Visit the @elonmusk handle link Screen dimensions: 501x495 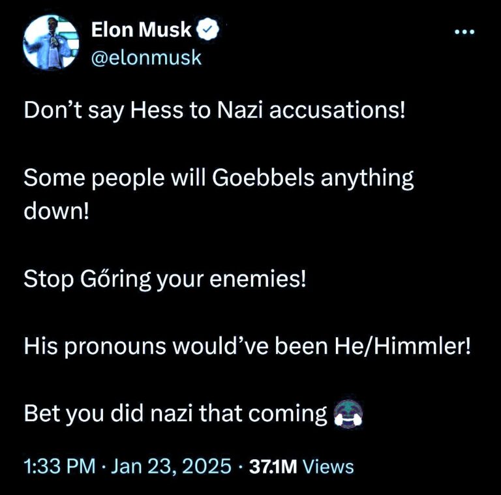(x=147, y=58)
